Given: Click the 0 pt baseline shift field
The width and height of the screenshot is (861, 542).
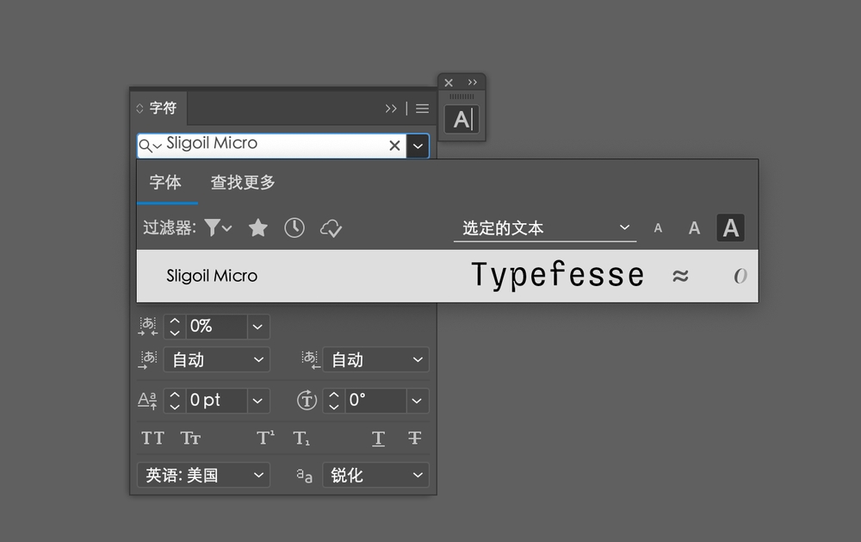Looking at the screenshot, I should 216,401.
